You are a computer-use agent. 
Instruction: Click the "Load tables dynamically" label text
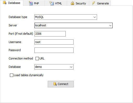(29, 75)
